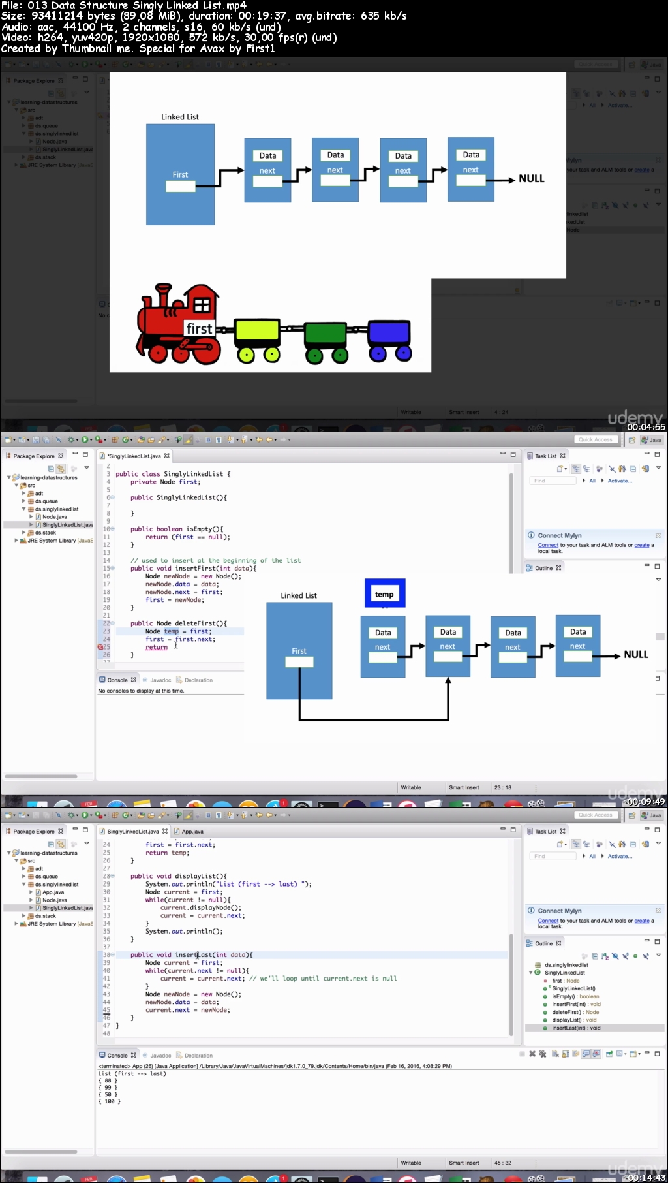Click Console tab in 00:14:43 frame

coord(117,1055)
